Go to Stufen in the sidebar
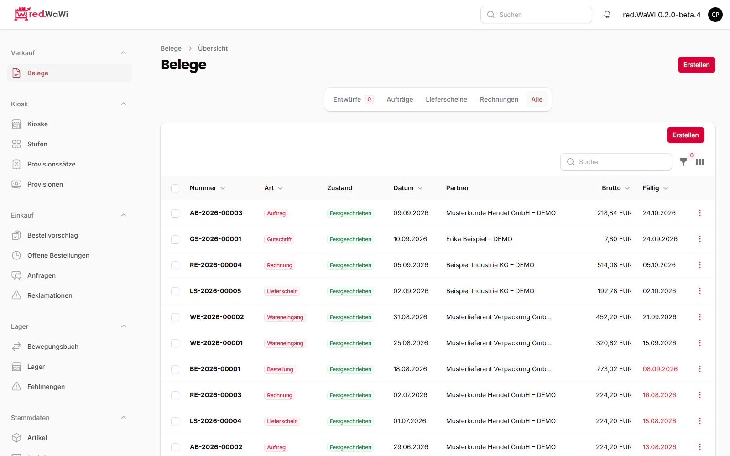The height and width of the screenshot is (456, 730). tap(69, 144)
